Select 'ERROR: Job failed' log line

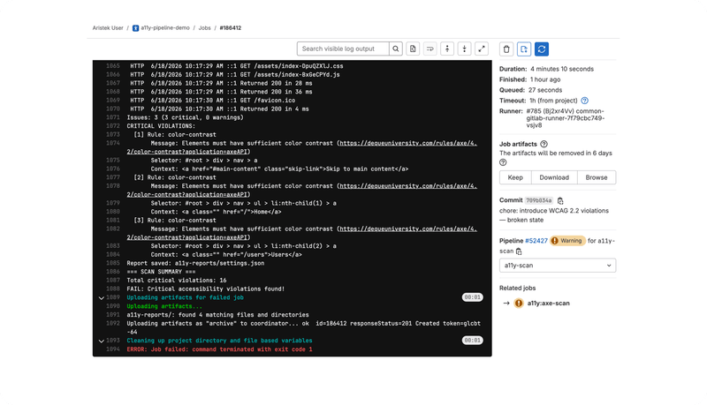[x=219, y=349]
